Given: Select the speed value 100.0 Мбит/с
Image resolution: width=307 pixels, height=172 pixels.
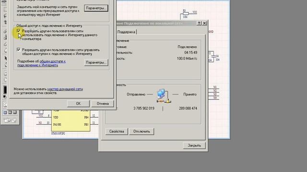Looking at the screenshot, I should (x=187, y=58).
